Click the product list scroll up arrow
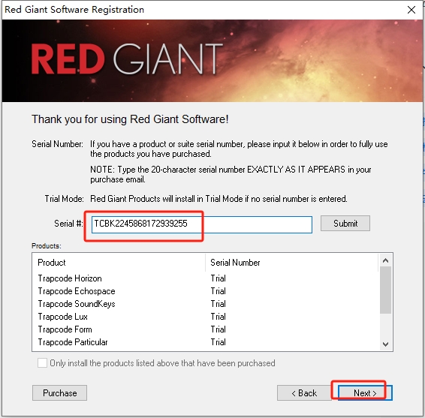 pos(385,260)
